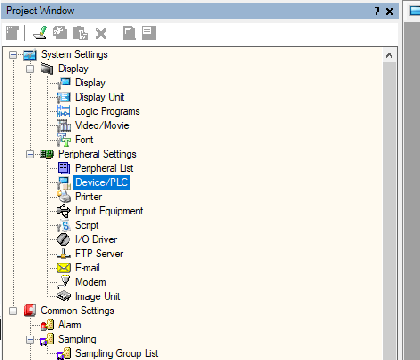The image size is (420, 360).
Task: Close the Project Window panel
Action: pos(390,11)
